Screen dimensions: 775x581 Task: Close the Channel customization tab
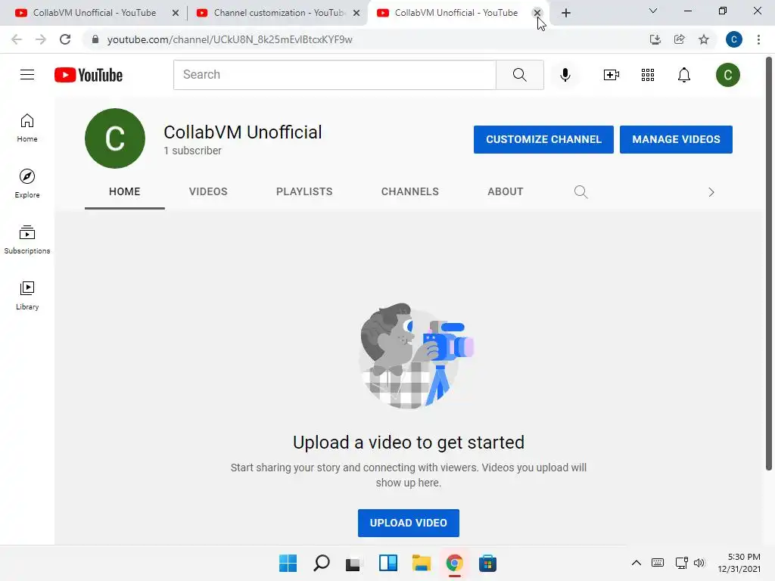356,14
